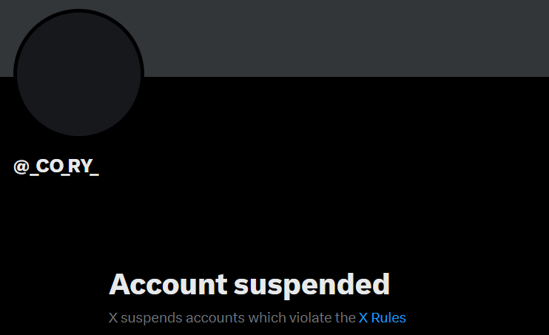
Task: Click the blank circular profile avatar
Action: (x=78, y=74)
